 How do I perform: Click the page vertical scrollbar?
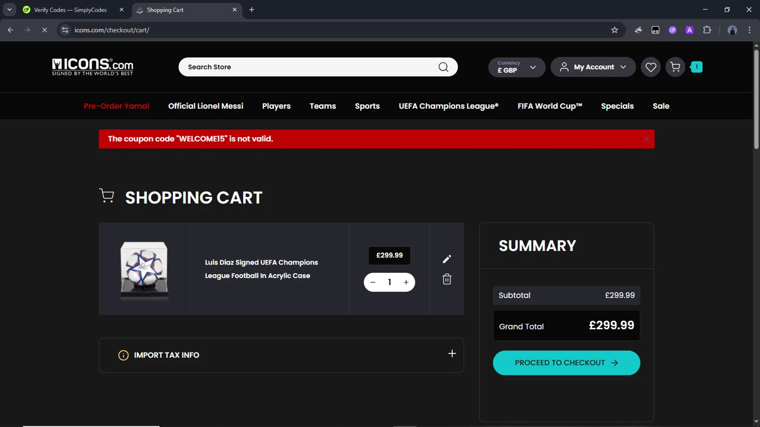coord(756,99)
